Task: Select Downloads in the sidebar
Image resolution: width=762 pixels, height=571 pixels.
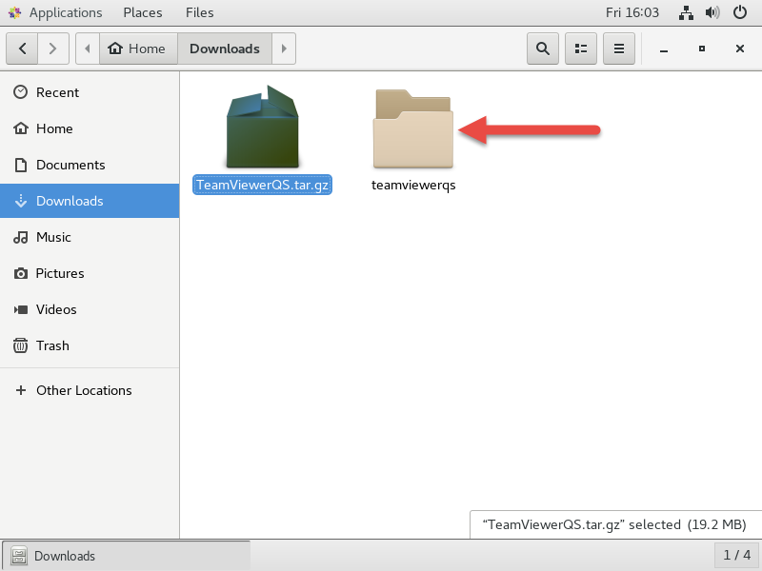Action: pyautogui.click(x=90, y=201)
